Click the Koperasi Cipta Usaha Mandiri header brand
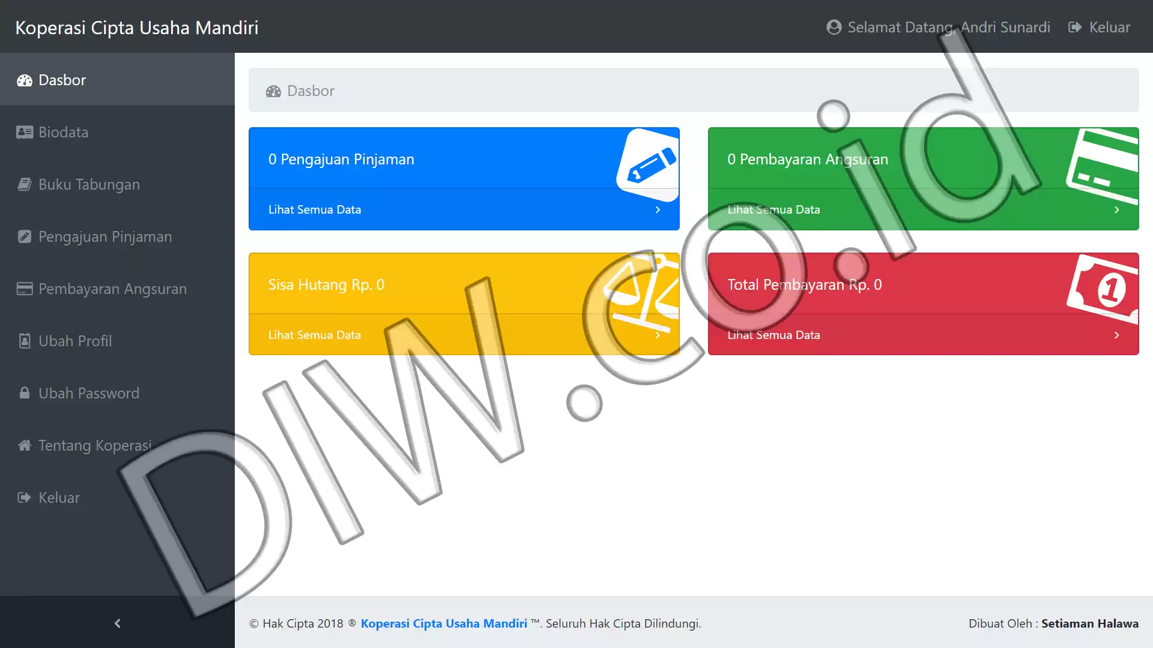The width and height of the screenshot is (1153, 648). click(137, 28)
